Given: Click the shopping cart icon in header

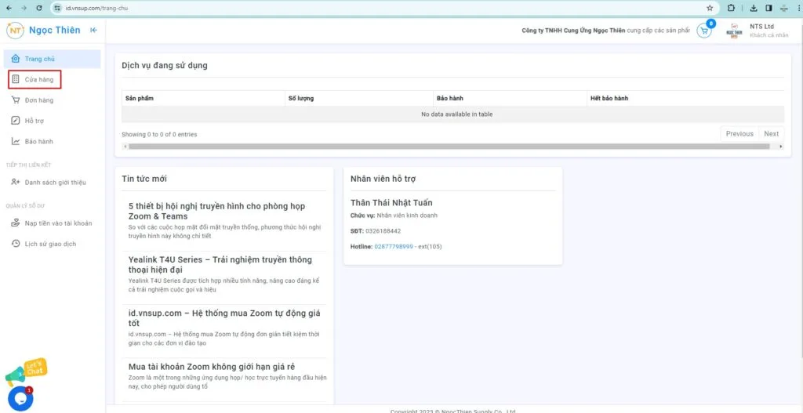Looking at the screenshot, I should tap(703, 31).
